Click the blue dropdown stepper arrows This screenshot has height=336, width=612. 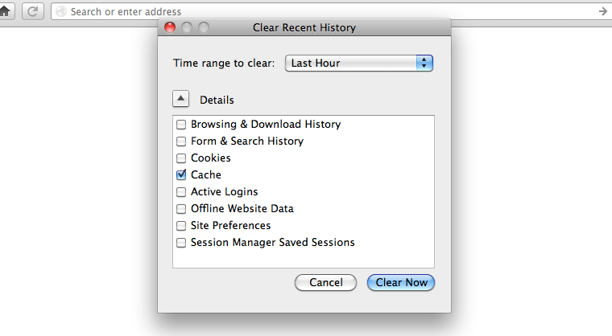point(424,64)
